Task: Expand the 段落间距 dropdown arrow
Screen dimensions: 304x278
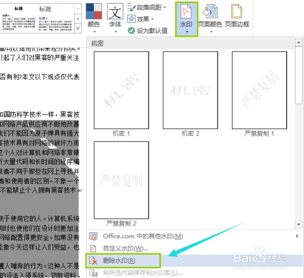Action: (x=165, y=8)
